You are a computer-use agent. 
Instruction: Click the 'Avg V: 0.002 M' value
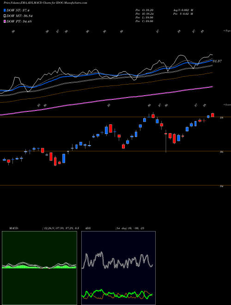pos(183,10)
